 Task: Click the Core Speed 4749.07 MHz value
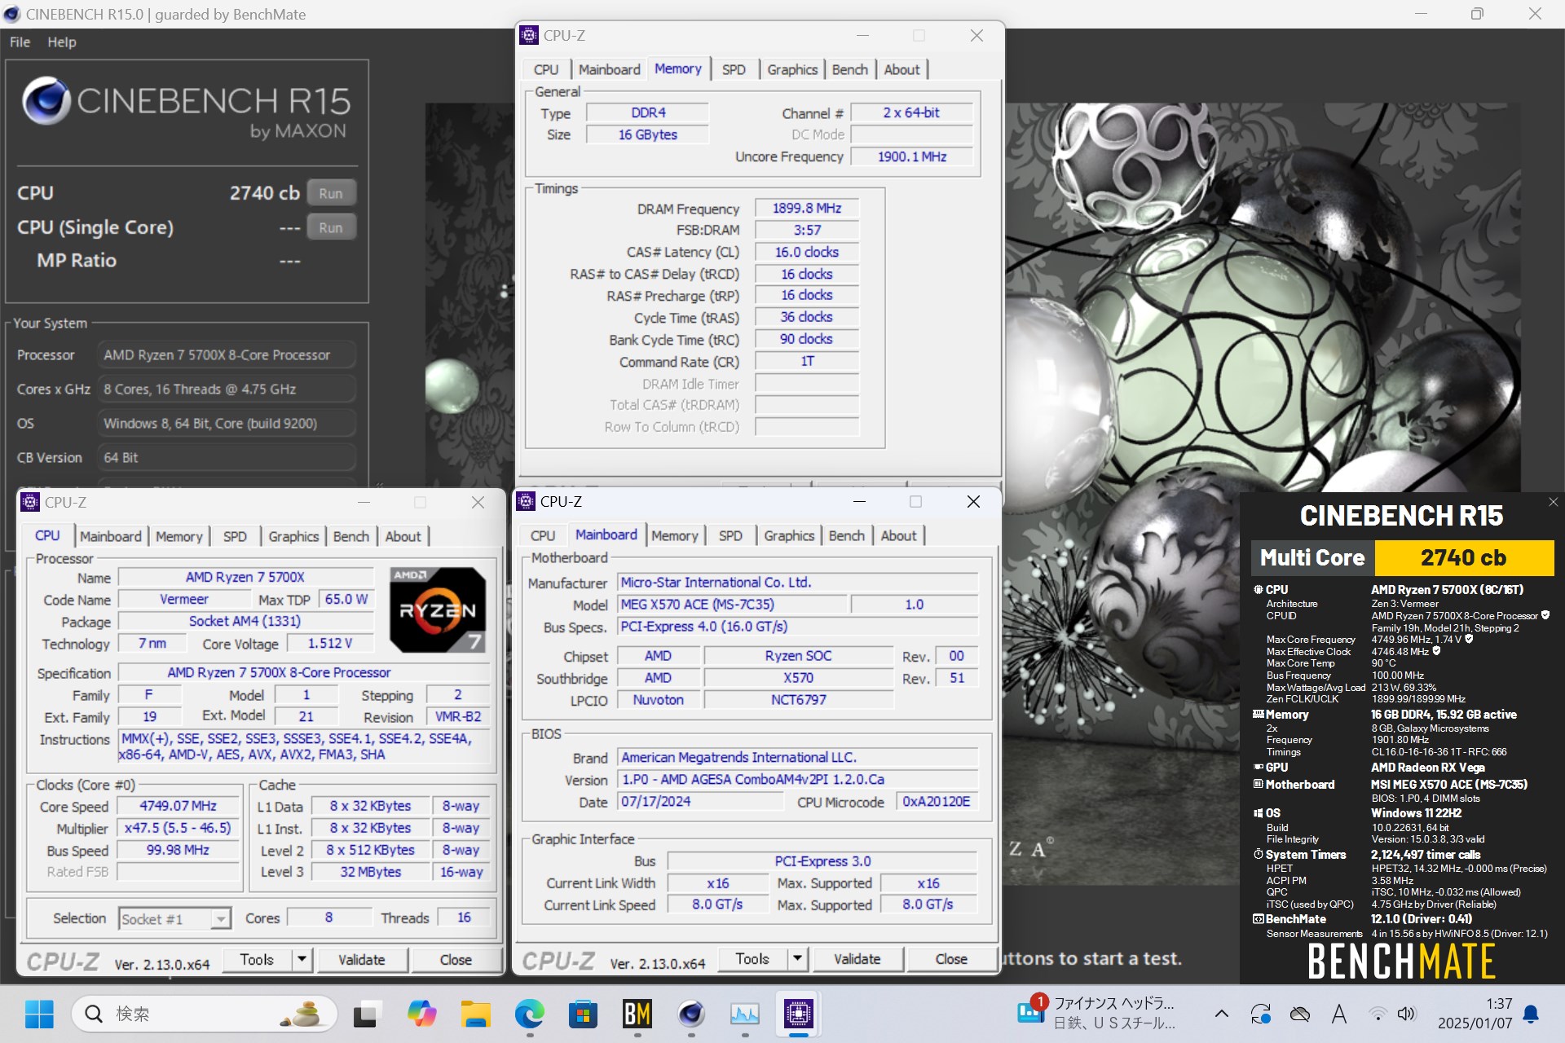[x=178, y=807]
